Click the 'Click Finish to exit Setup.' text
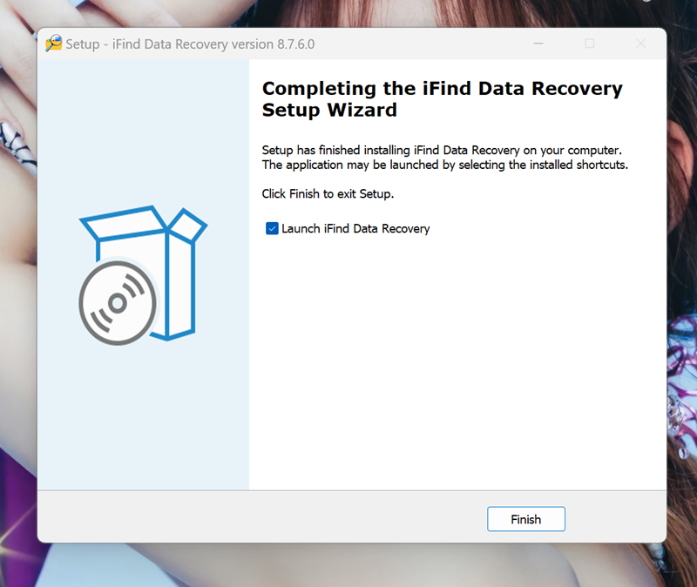This screenshot has height=587, width=697. pyautogui.click(x=328, y=193)
